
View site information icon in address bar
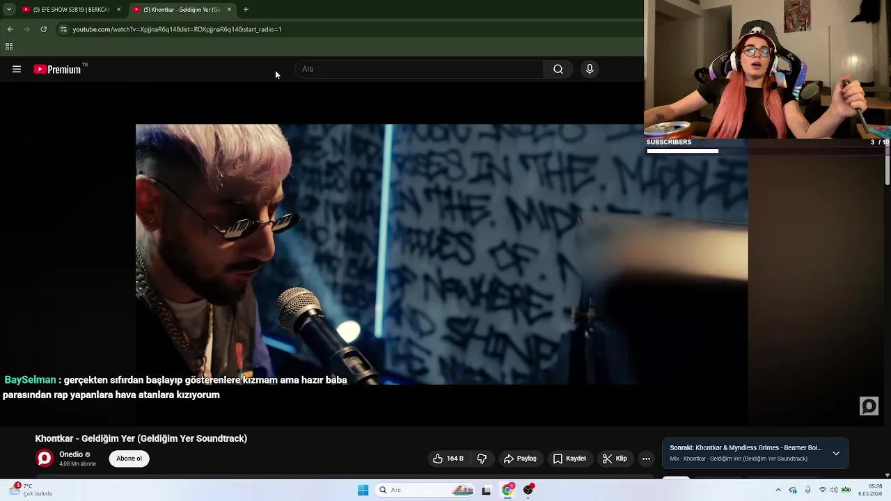pyautogui.click(x=63, y=29)
